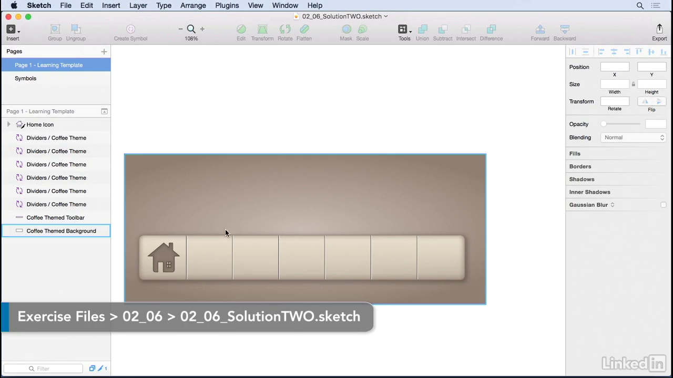Click the Export icon

[x=659, y=29]
